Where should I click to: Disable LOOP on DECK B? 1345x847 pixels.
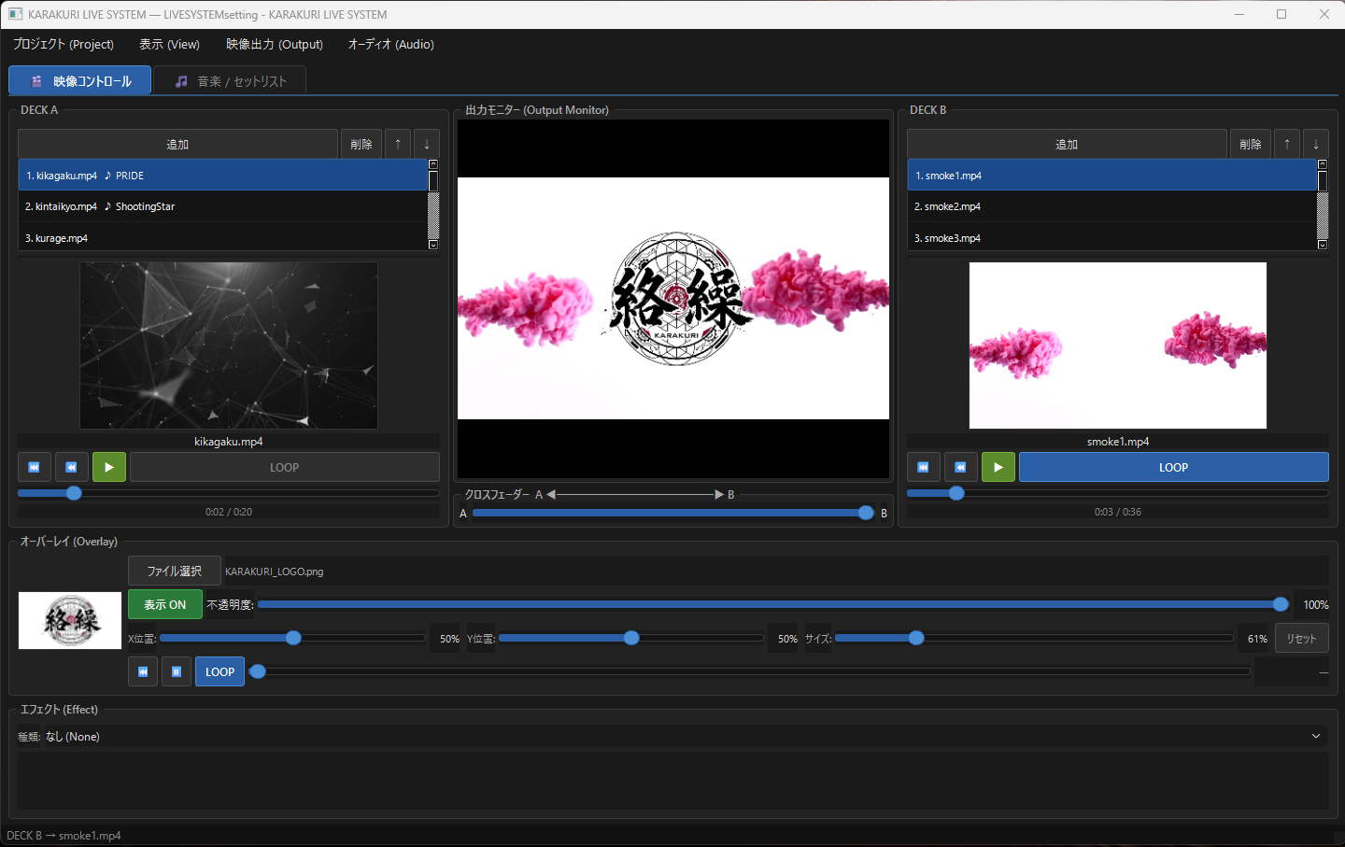coord(1173,467)
